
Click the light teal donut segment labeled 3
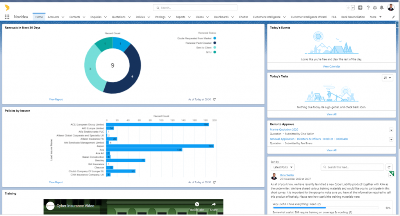(91, 68)
